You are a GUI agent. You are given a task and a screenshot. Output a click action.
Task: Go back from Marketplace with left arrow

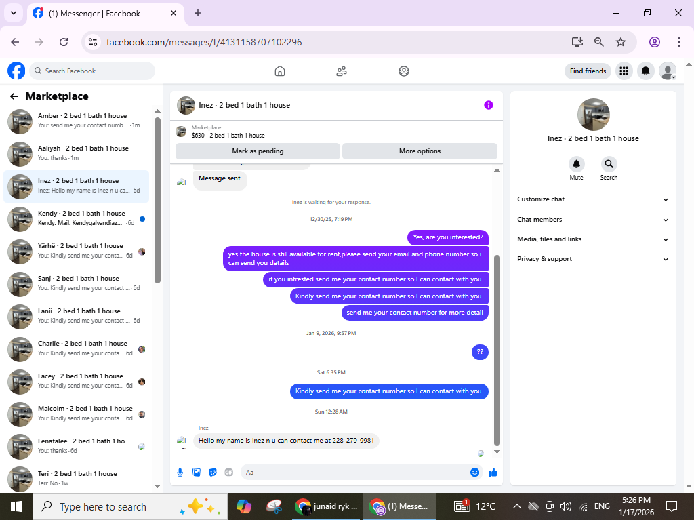coord(14,96)
